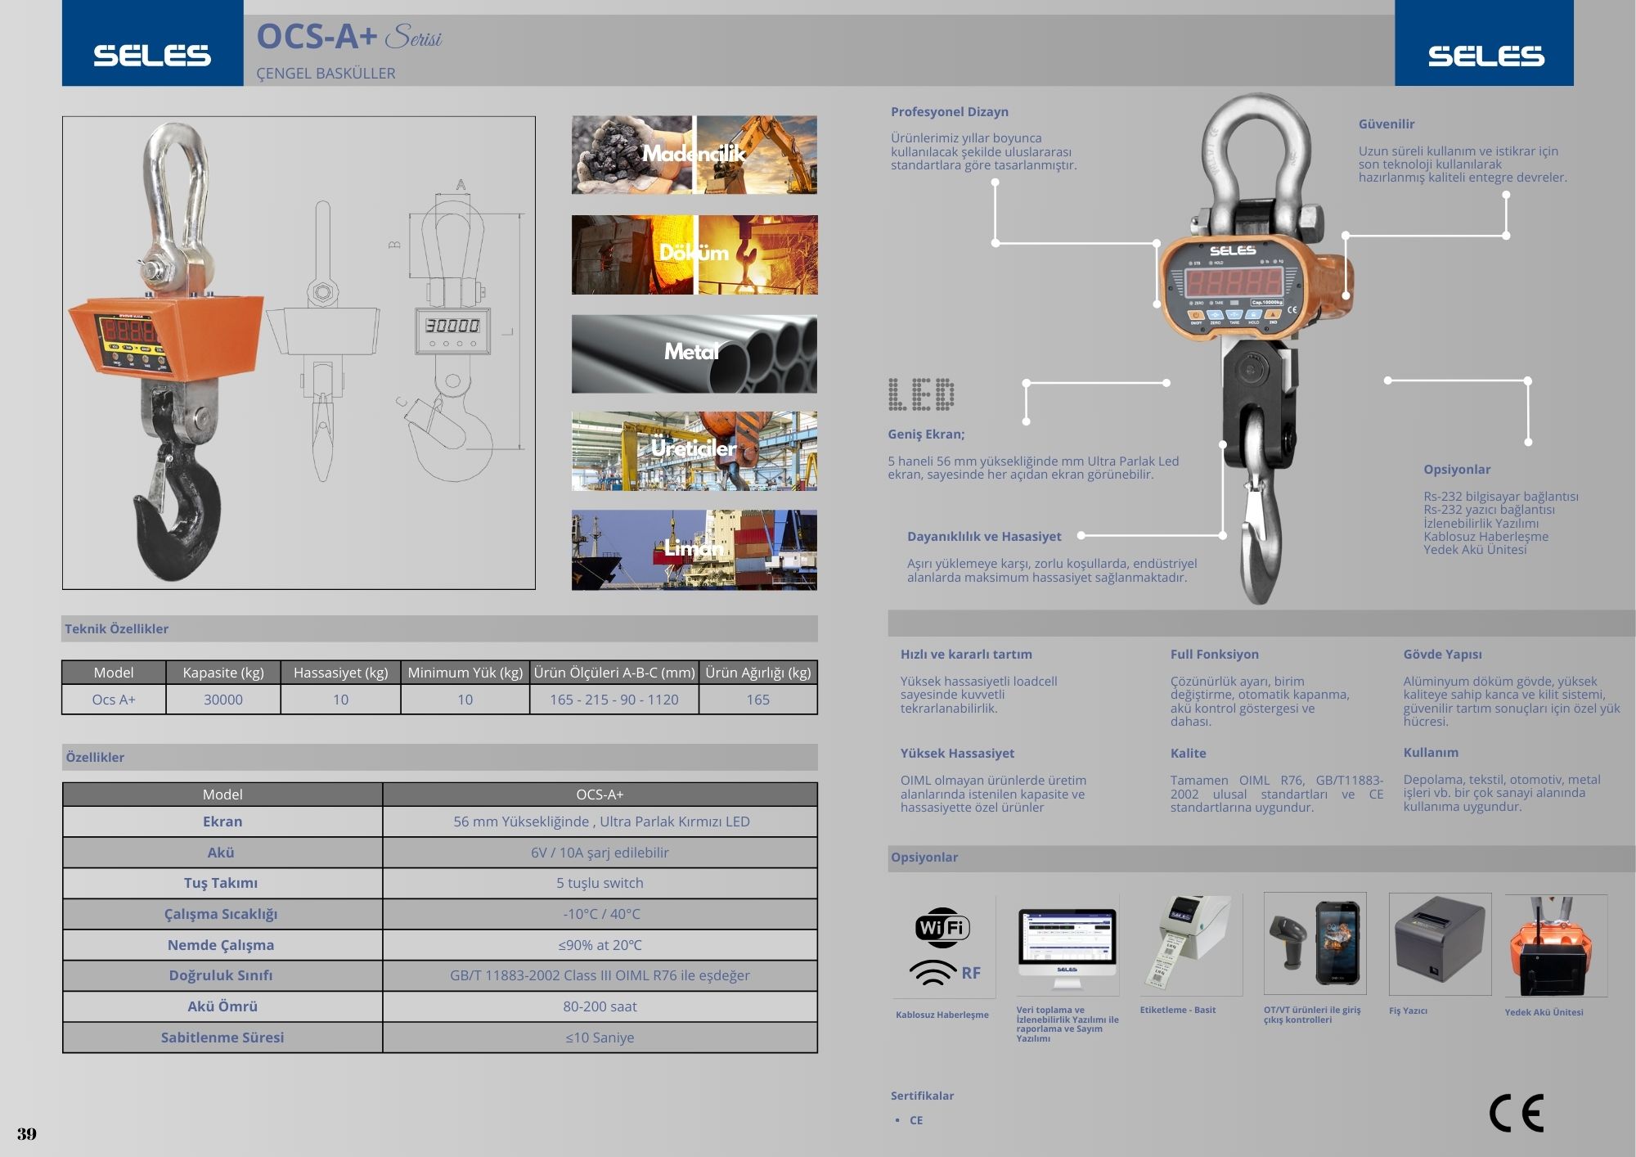Click the Kapasite (kg) column header
Screen dimensions: 1636x1157
point(223,673)
